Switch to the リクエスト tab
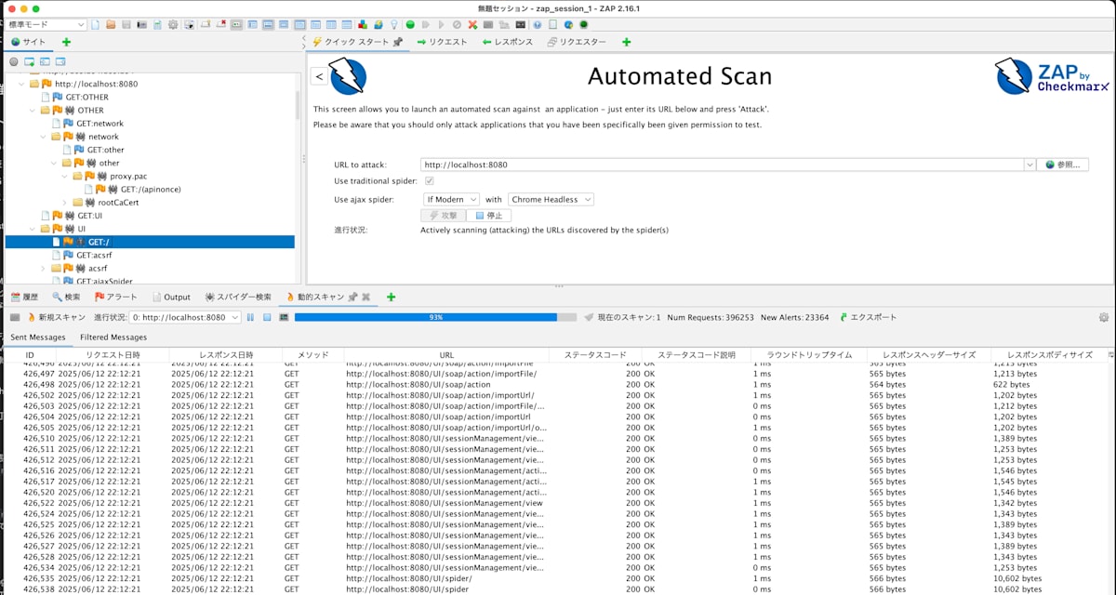 442,42
